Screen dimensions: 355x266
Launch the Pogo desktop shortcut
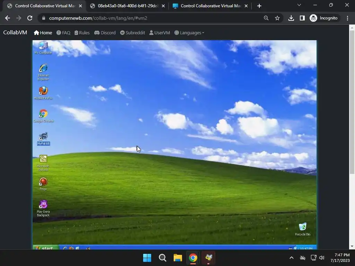point(43,184)
